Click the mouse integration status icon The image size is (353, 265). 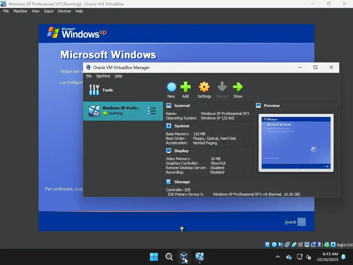pos(327,245)
